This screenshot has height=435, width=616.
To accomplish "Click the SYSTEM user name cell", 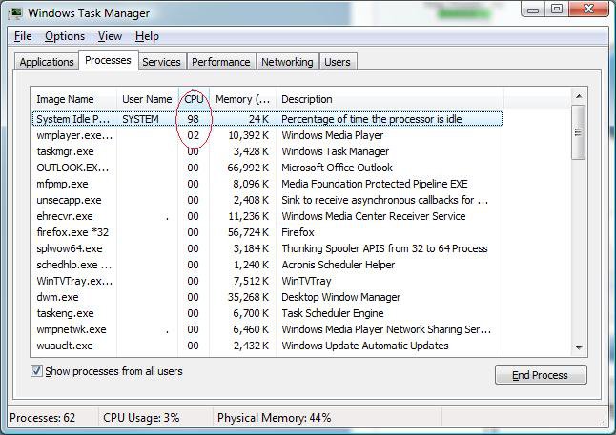I will tap(140, 119).
